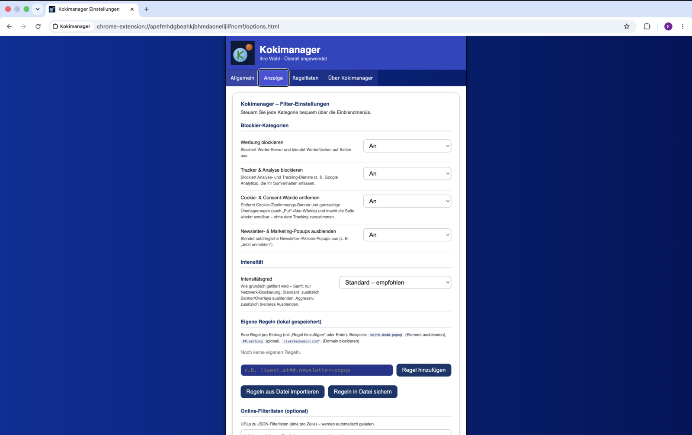This screenshot has width=692, height=435.
Task: Click Kokimanager – Filter-Einstellungen heading
Action: click(285, 104)
